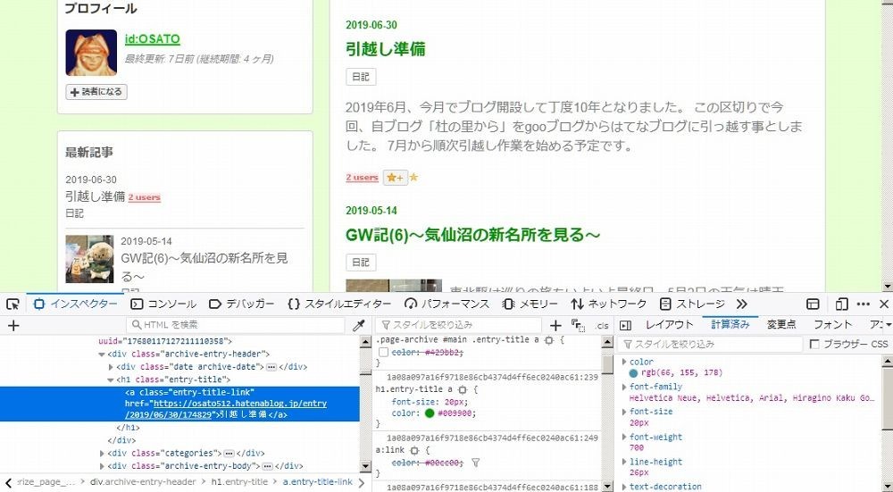Expand computed font-size property

point(624,412)
